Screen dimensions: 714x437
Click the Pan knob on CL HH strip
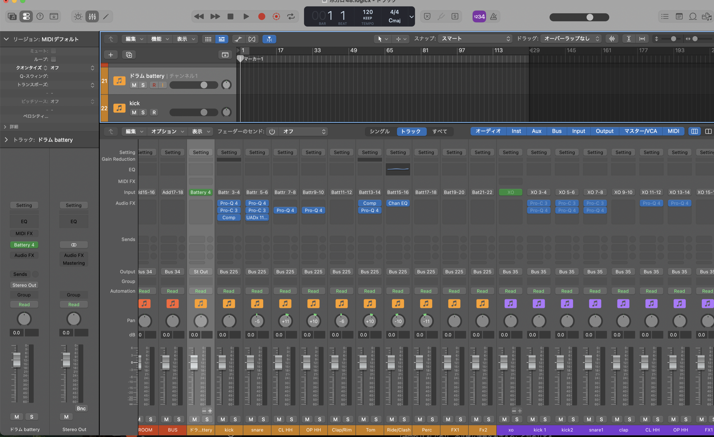pyautogui.click(x=285, y=321)
